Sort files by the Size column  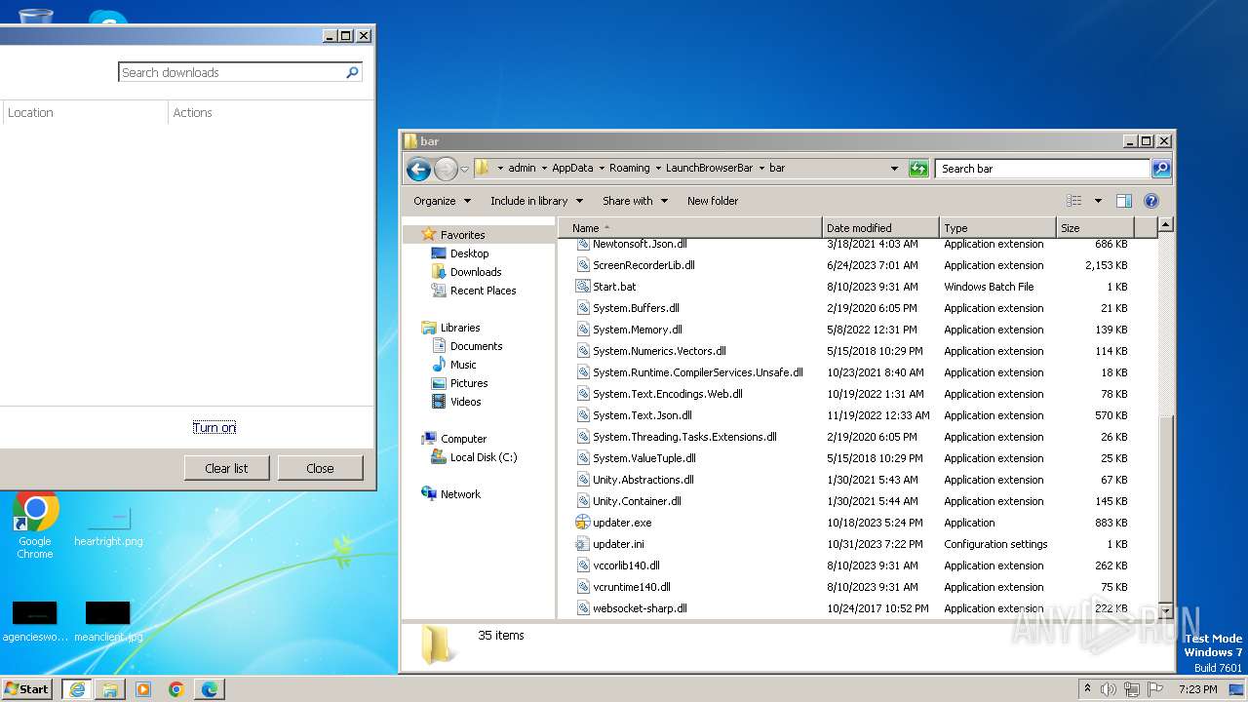point(1096,228)
